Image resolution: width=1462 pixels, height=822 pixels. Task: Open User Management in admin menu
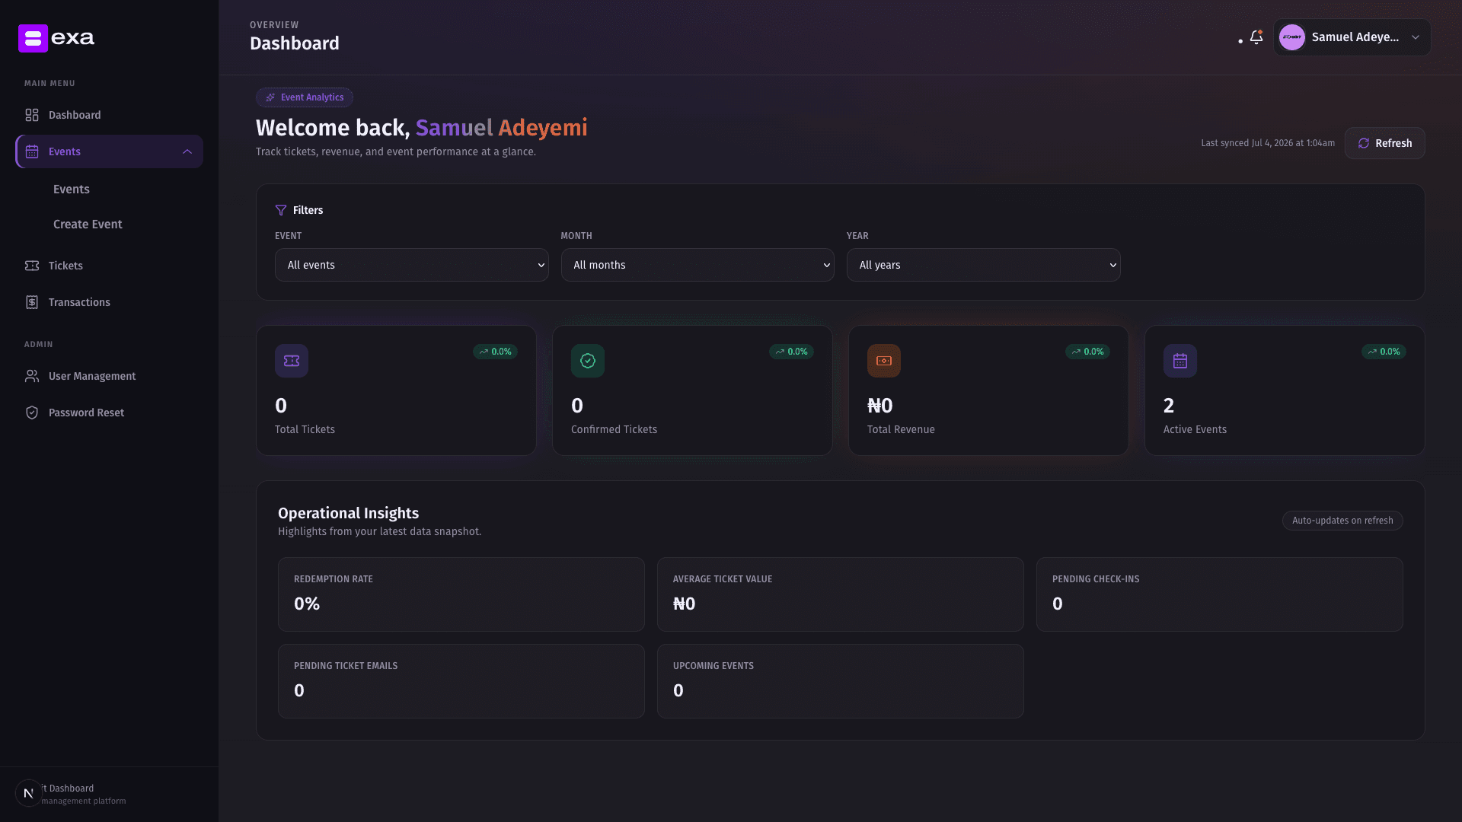[109, 376]
